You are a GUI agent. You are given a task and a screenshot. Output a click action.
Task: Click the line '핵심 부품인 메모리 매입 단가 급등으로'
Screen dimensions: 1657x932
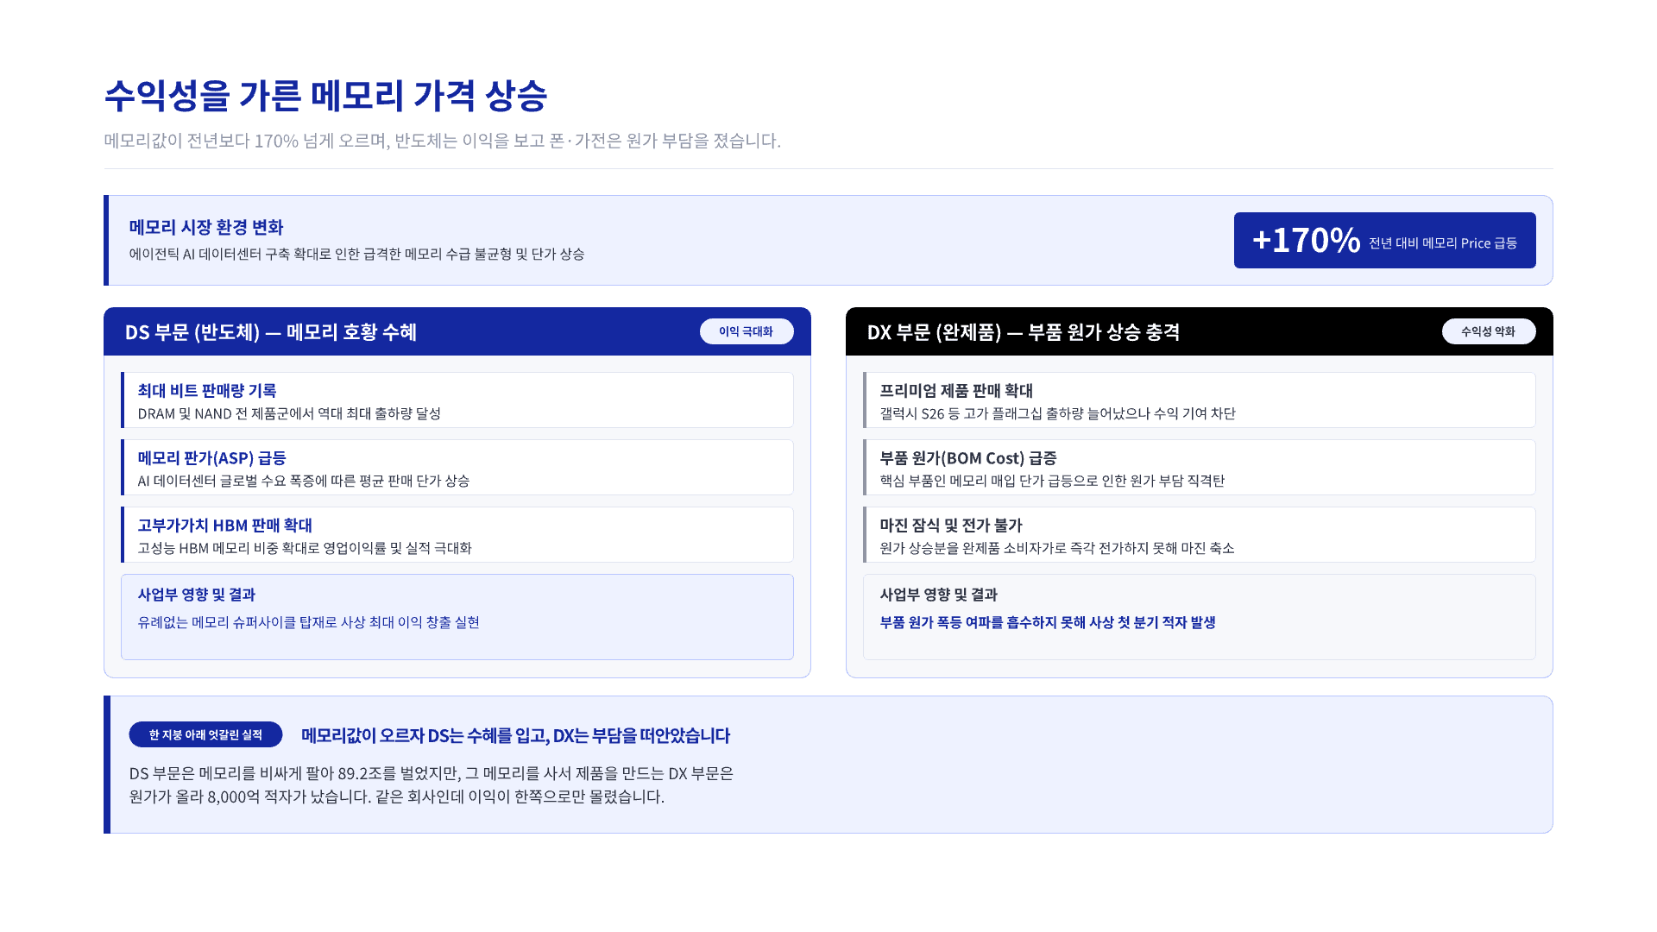pos(1052,481)
